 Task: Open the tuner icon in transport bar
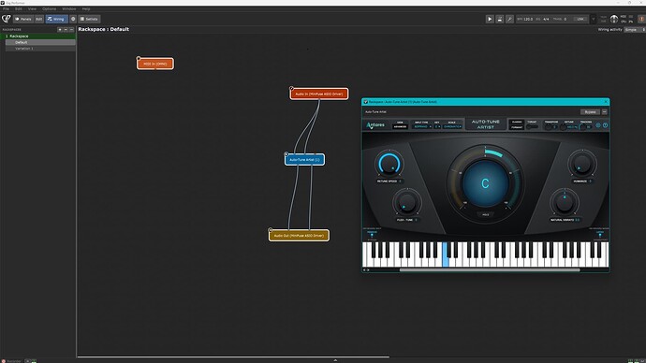point(509,19)
